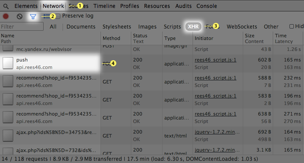The height and width of the screenshot is (163, 304).
Task: Sort by the Size Content column header
Action: coord(258,39)
